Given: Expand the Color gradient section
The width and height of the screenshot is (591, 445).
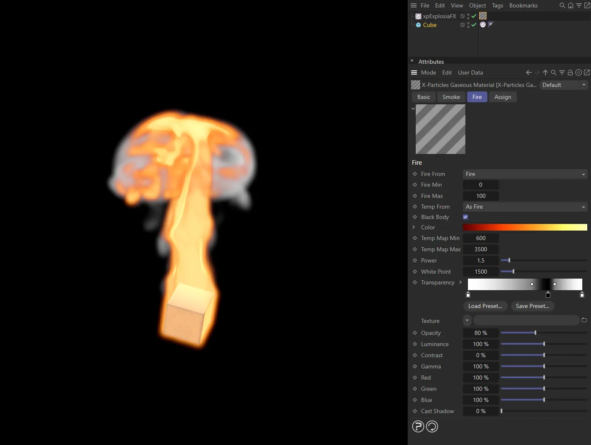Looking at the screenshot, I should [414, 227].
